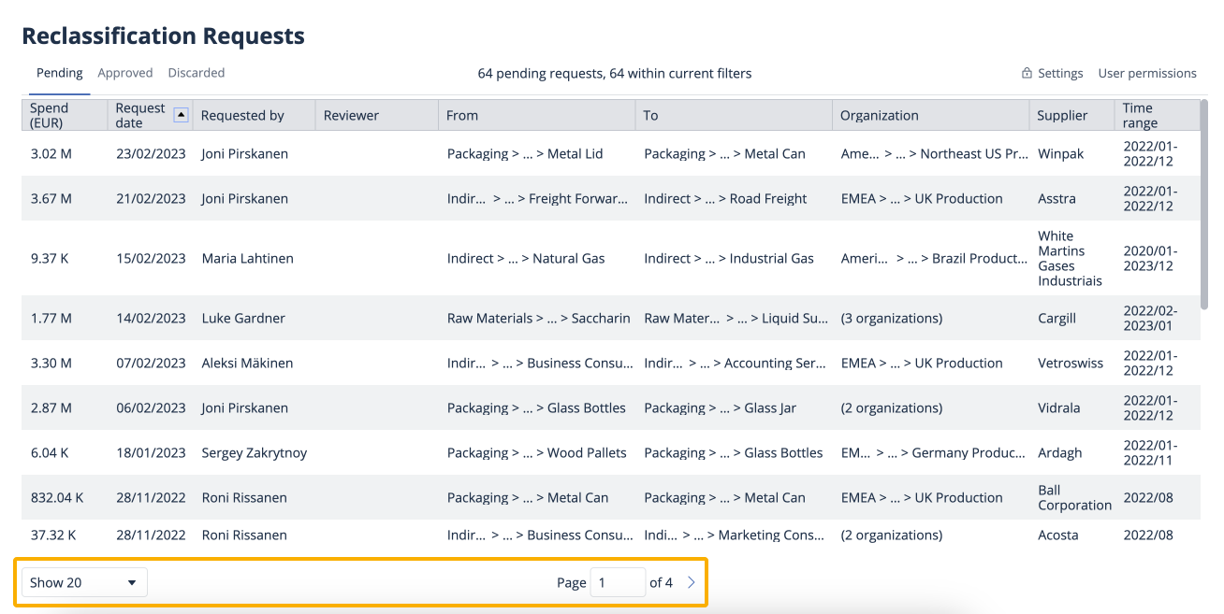Select the Pending tab

[59, 73]
